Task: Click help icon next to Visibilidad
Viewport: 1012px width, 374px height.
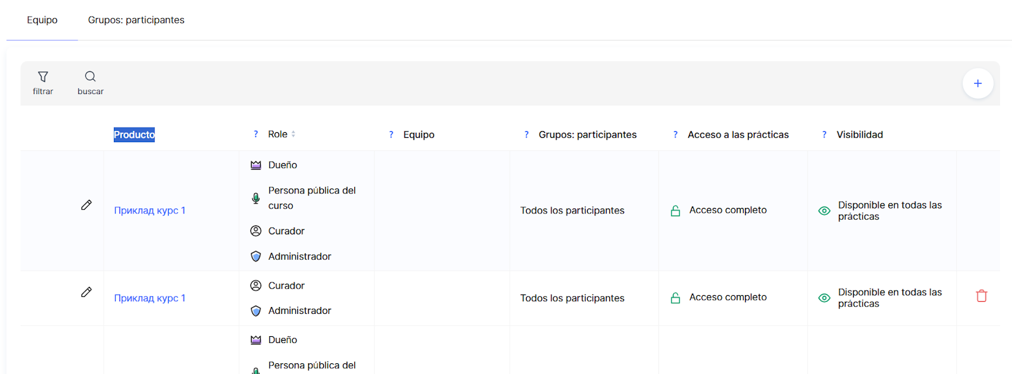Action: 824,135
